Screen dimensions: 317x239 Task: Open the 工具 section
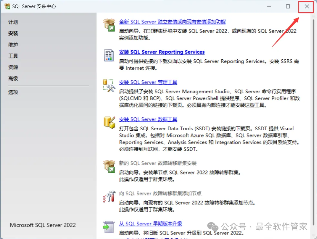coord(13,56)
